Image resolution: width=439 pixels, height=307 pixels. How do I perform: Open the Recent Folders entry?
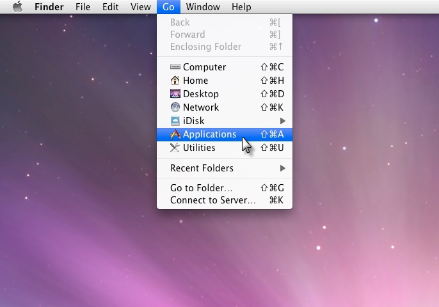(225, 168)
